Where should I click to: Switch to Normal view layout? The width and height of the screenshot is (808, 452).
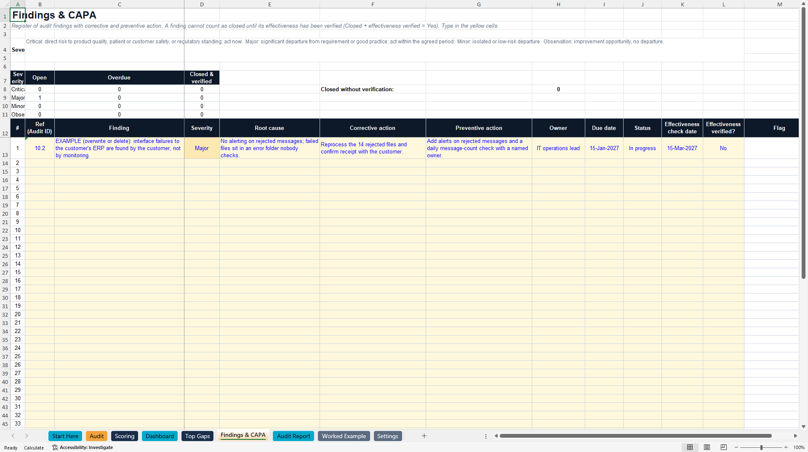click(690, 447)
